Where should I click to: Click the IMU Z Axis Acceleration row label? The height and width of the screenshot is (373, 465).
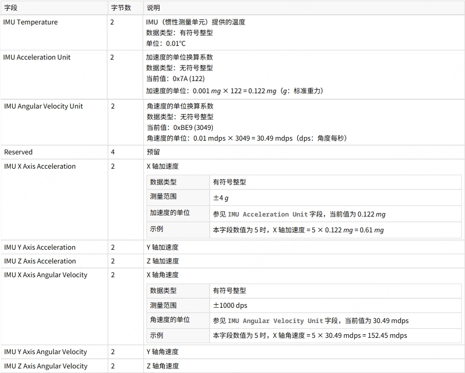pos(40,261)
